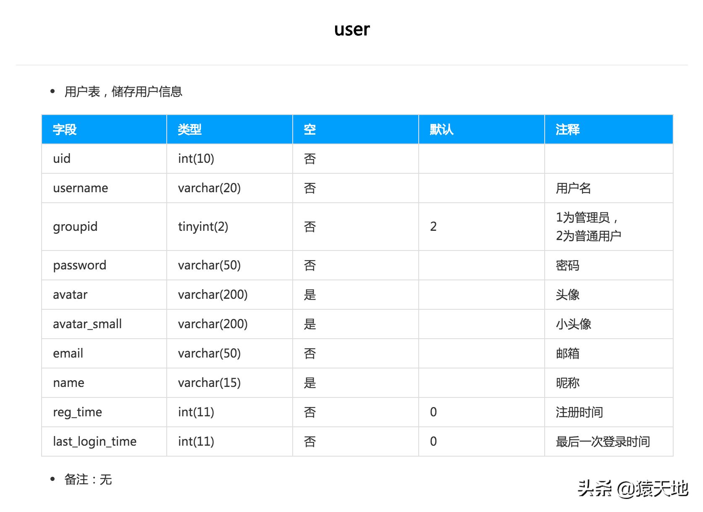The image size is (703, 512).
Task: Click '否' in the password row
Action: tap(310, 265)
